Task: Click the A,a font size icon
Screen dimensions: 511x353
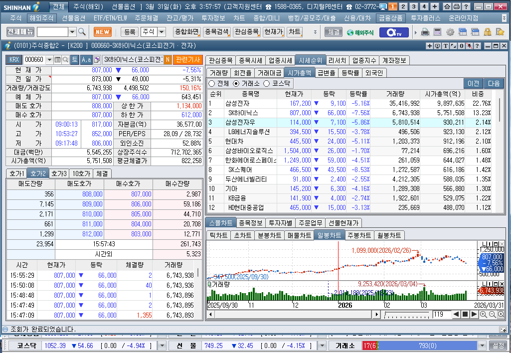Action: (86, 60)
